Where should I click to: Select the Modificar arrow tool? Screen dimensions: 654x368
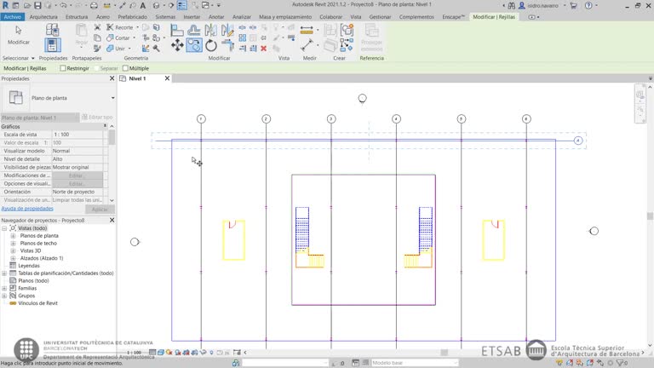(18, 35)
